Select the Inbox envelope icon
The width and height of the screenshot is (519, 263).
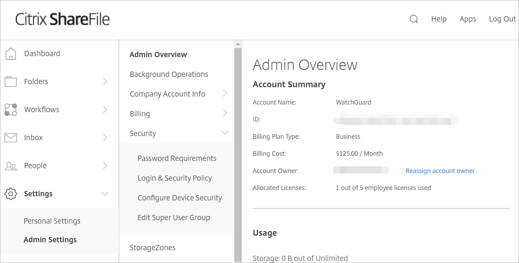coord(11,137)
